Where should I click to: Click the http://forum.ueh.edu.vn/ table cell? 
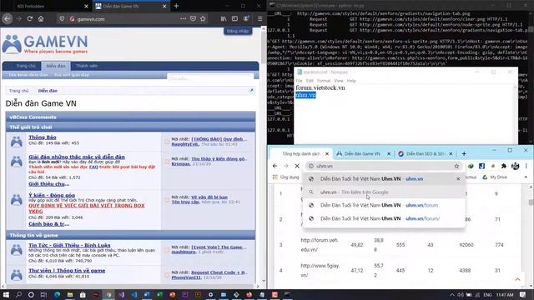pos(320,244)
